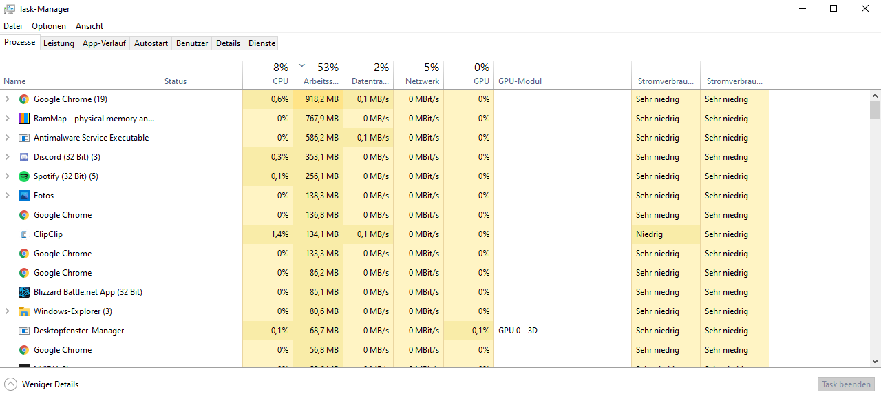Image resolution: width=881 pixels, height=401 pixels.
Task: Click the Discord process icon
Action: tap(24, 157)
